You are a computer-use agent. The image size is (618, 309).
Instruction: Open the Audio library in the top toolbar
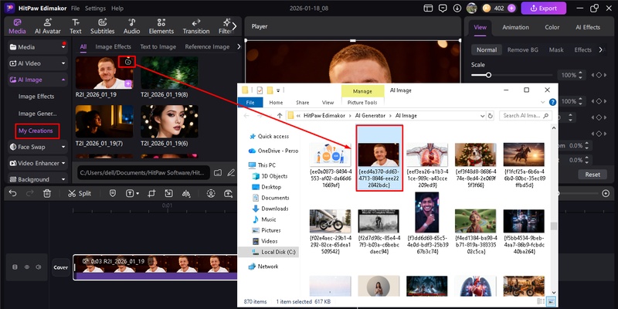pyautogui.click(x=132, y=25)
